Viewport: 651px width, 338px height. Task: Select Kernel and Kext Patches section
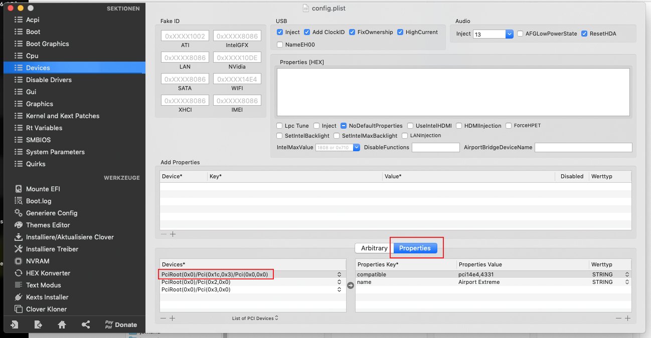click(63, 116)
